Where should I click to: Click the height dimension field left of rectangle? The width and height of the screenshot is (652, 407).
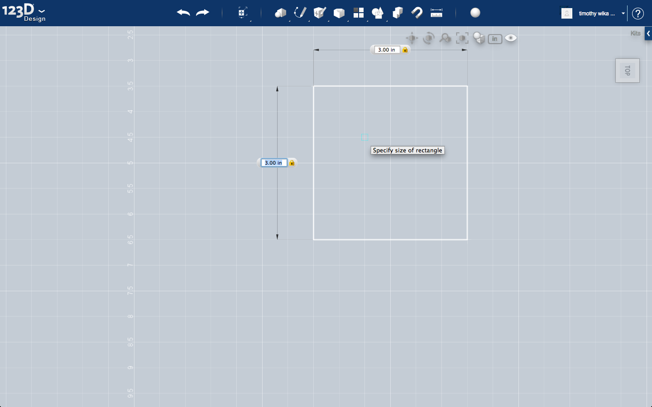pyautogui.click(x=274, y=163)
